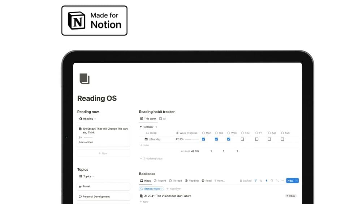Click the @Monday week cell
Image resolution: width=363 pixels, height=204 pixels.
coord(155,139)
